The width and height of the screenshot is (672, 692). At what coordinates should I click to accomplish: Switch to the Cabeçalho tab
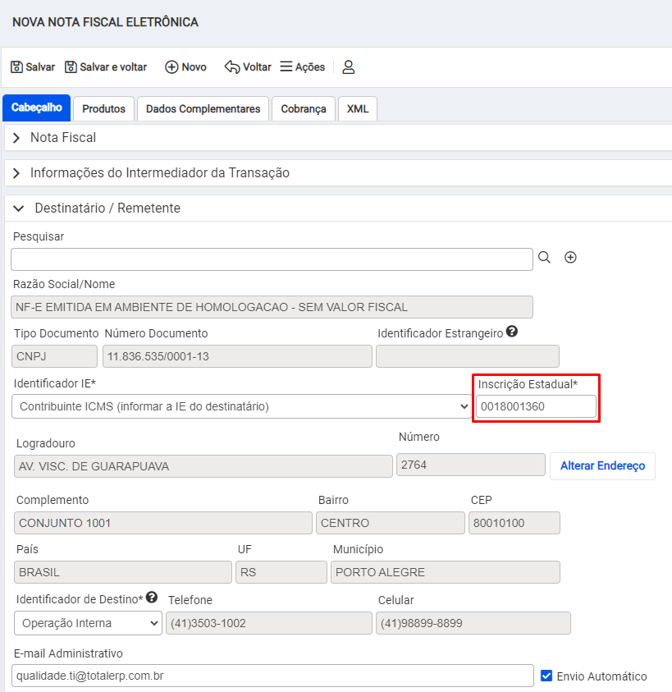tap(37, 108)
